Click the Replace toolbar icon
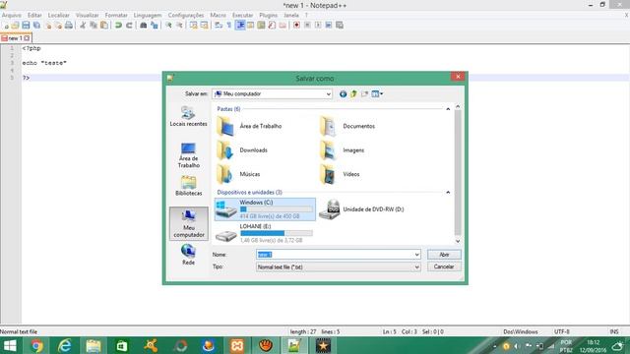This screenshot has height=354, width=630. click(x=154, y=26)
